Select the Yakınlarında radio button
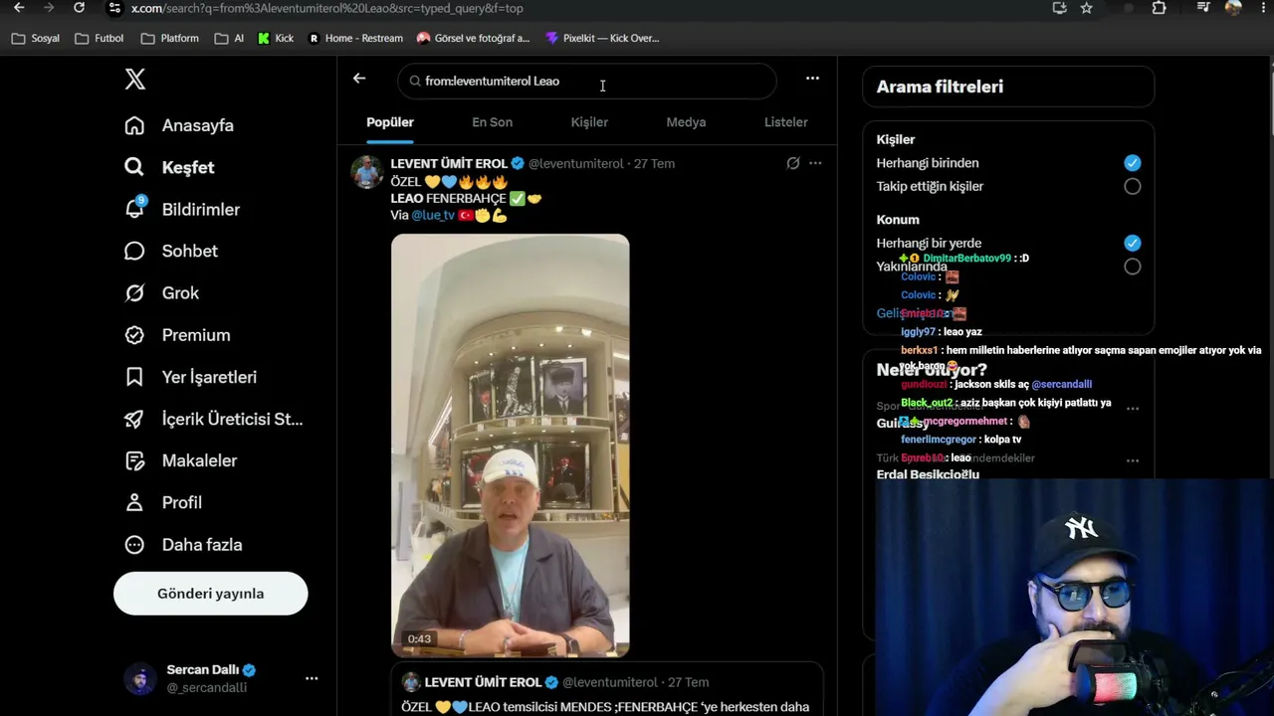This screenshot has width=1274, height=716. [x=1133, y=267]
